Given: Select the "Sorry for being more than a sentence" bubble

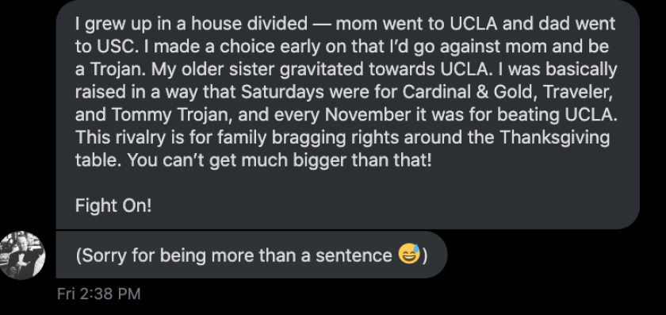Looking at the screenshot, I should click(251, 255).
